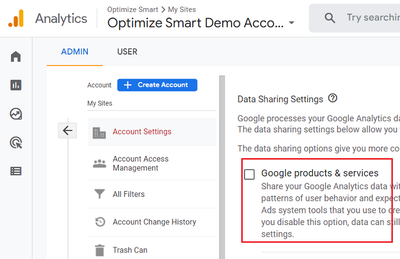
Task: Click the Optimize Smart breadcrumb
Action: coord(133,9)
